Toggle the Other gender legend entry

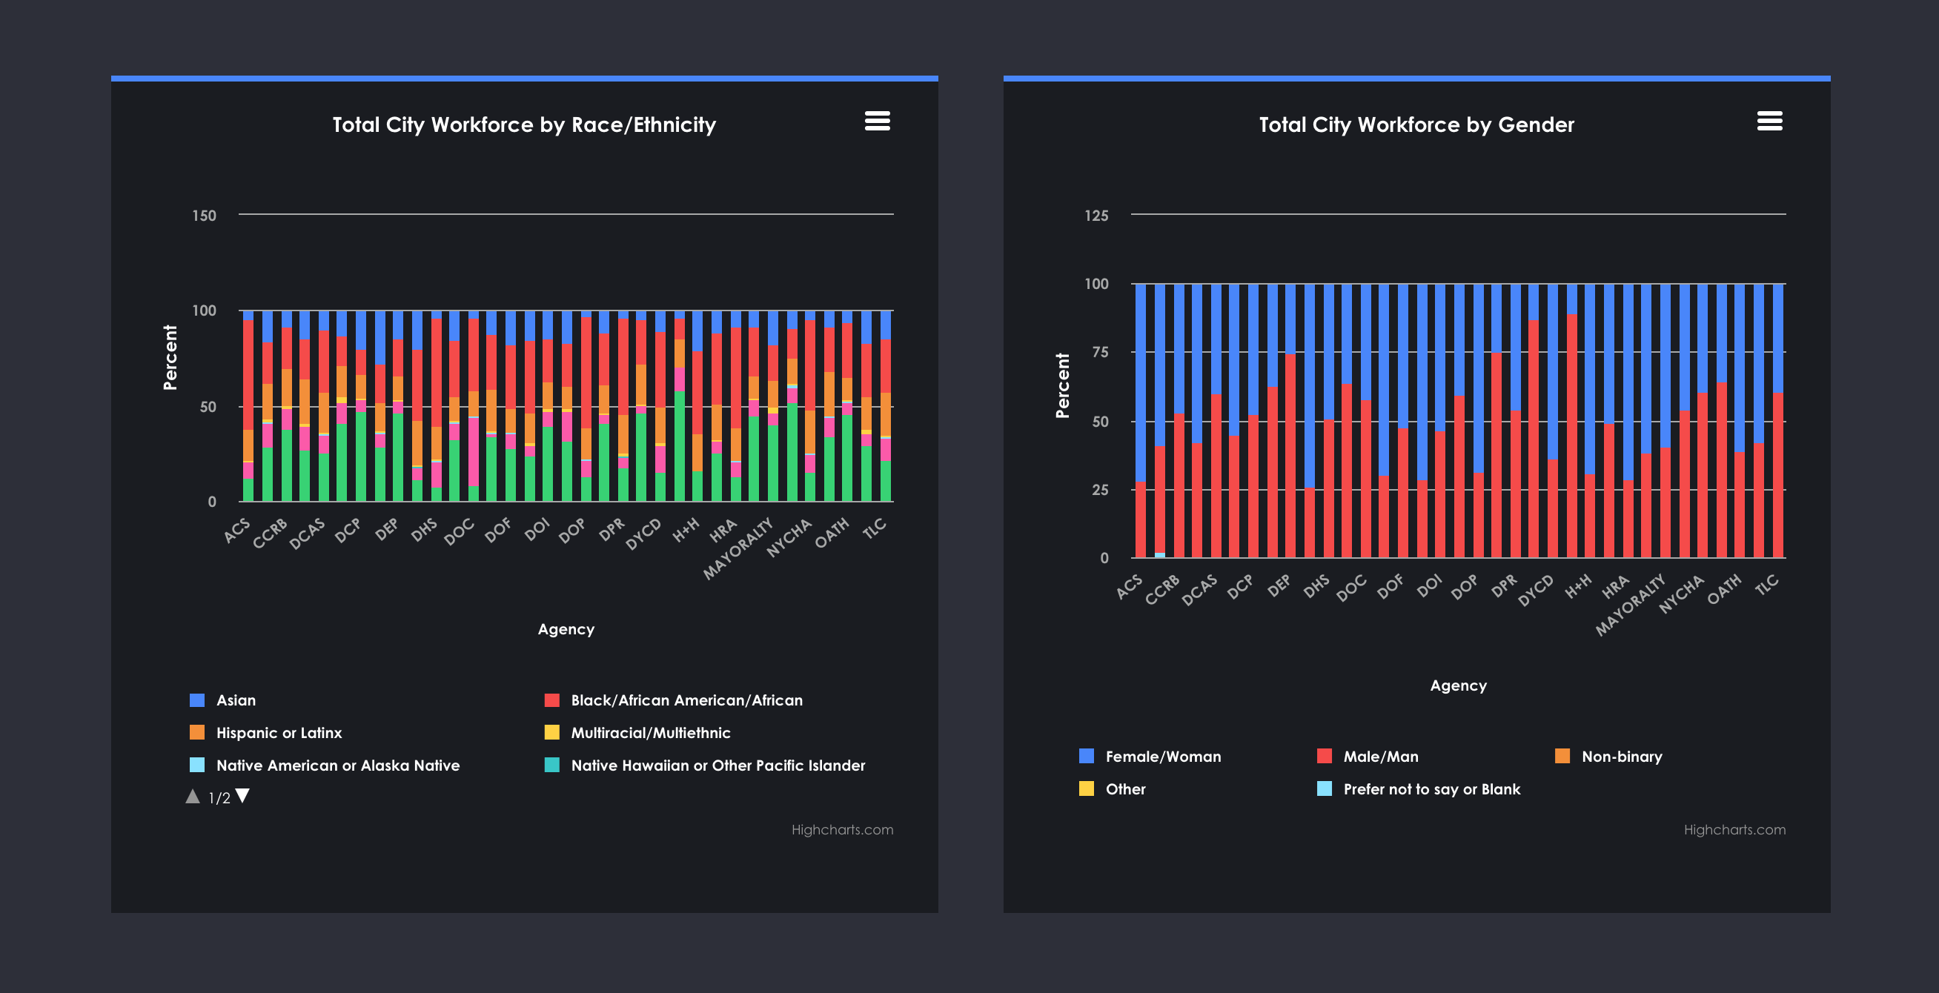pyautogui.click(x=1113, y=789)
